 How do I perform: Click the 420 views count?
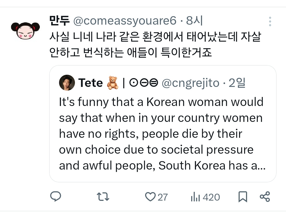pyautogui.click(x=211, y=197)
